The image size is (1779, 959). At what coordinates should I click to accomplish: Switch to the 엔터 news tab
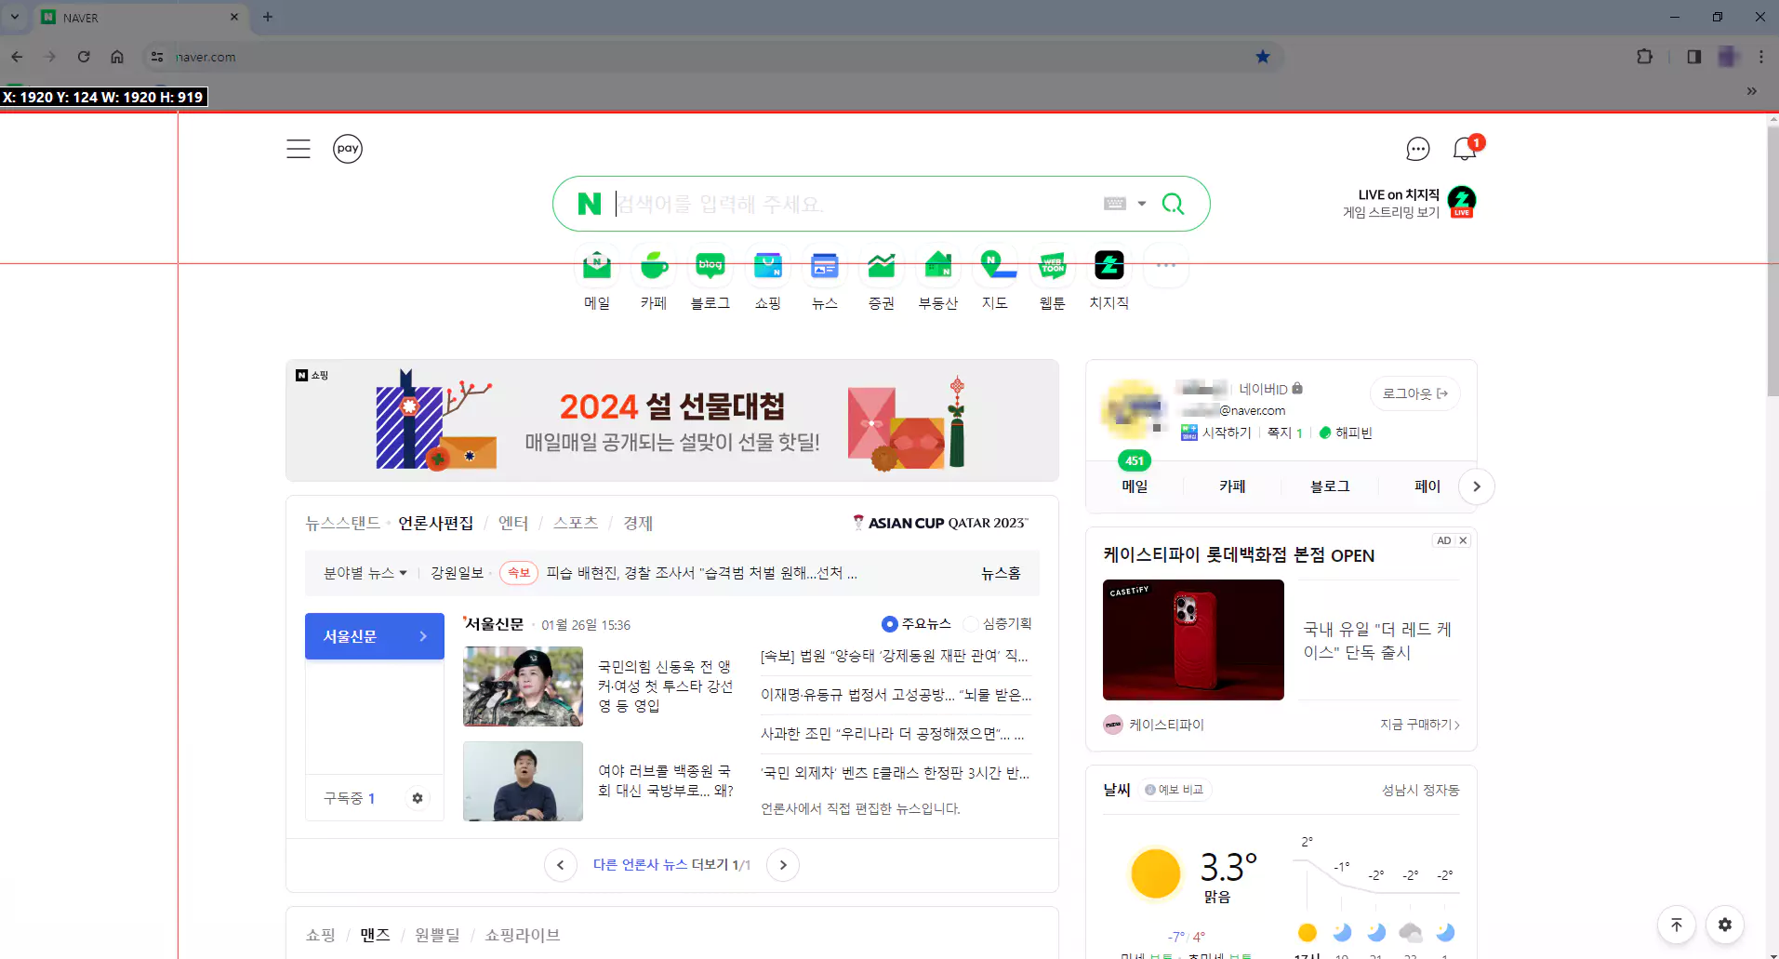(513, 524)
